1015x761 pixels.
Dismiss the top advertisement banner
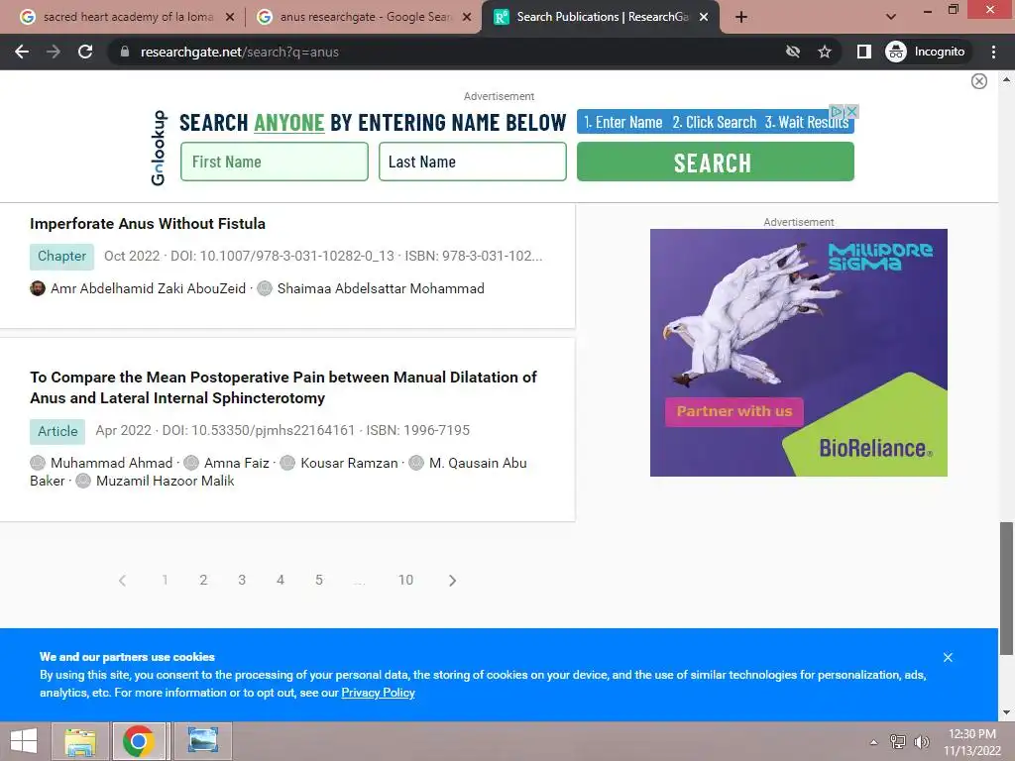[978, 81]
